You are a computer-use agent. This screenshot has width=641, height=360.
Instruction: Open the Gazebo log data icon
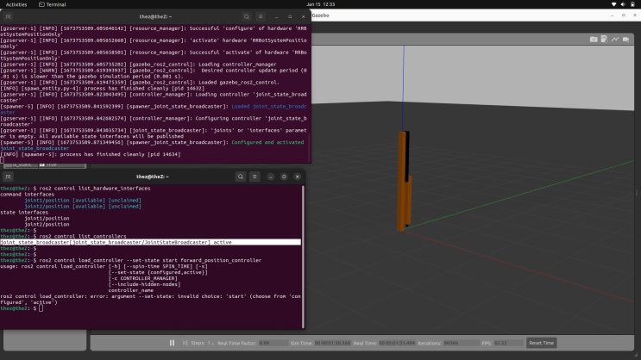[x=605, y=39]
